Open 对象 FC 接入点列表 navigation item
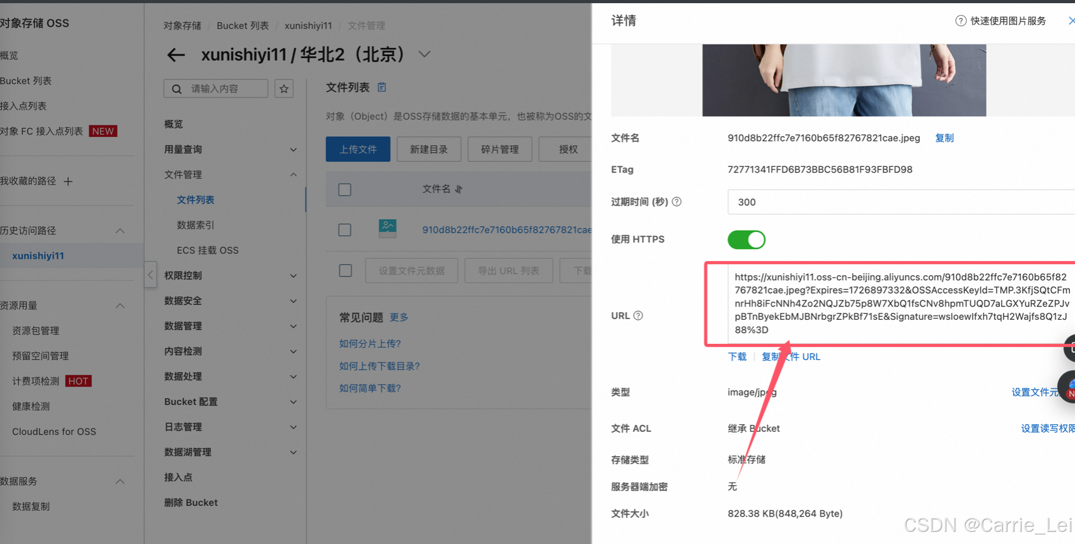The height and width of the screenshot is (544, 1075). point(41,131)
